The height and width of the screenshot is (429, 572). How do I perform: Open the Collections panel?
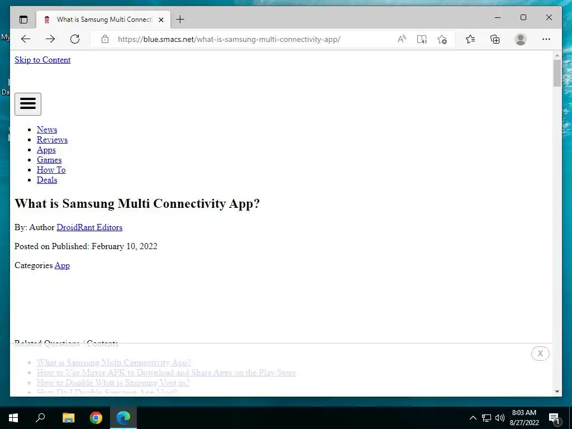tap(495, 39)
